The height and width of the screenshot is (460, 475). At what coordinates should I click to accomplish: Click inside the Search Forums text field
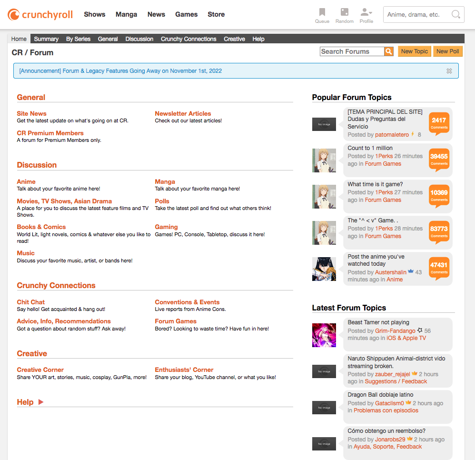(x=352, y=51)
